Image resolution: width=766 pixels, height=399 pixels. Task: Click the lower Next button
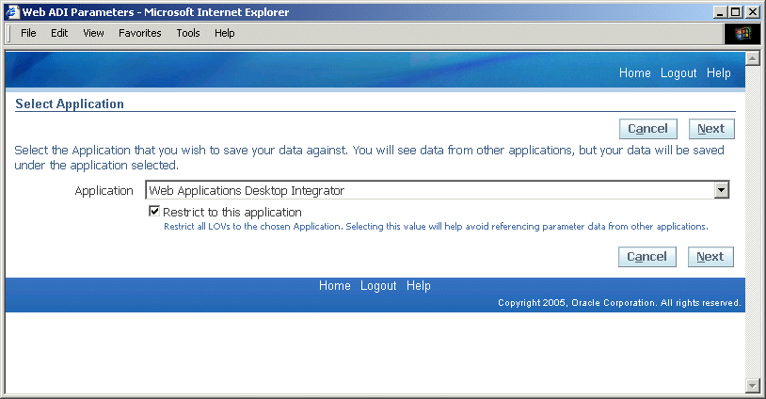[x=710, y=257]
